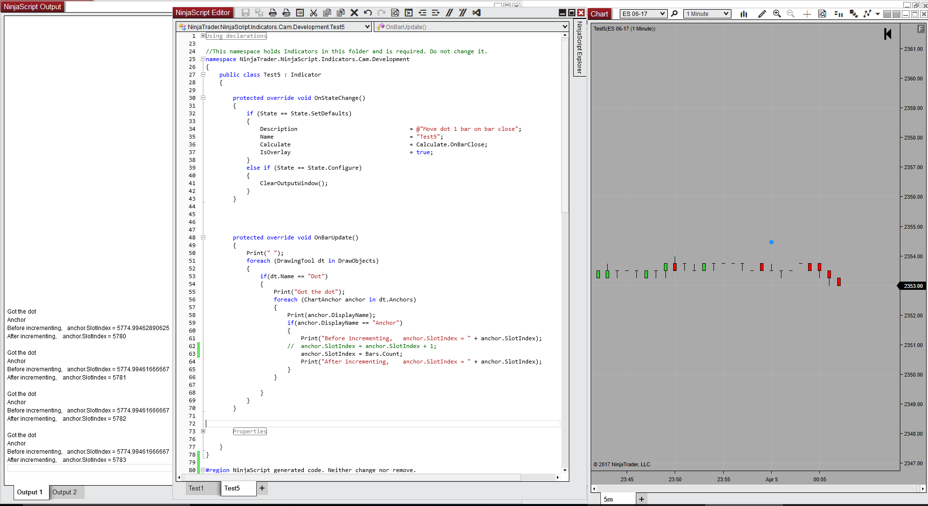
Task: Click the Undo arrow in editor toolbar
Action: pyautogui.click(x=368, y=13)
